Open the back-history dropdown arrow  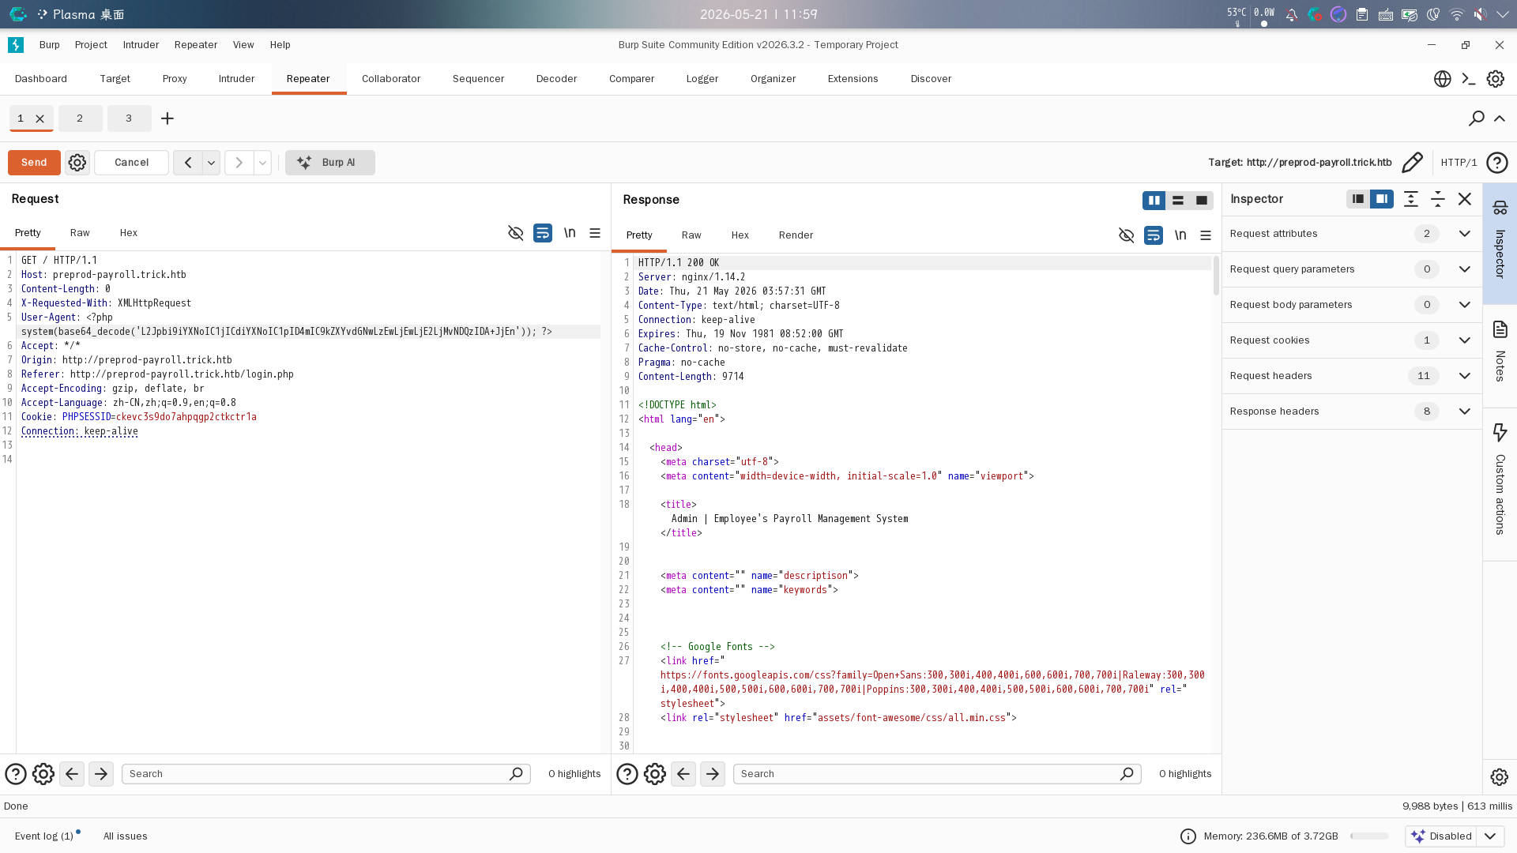211,163
